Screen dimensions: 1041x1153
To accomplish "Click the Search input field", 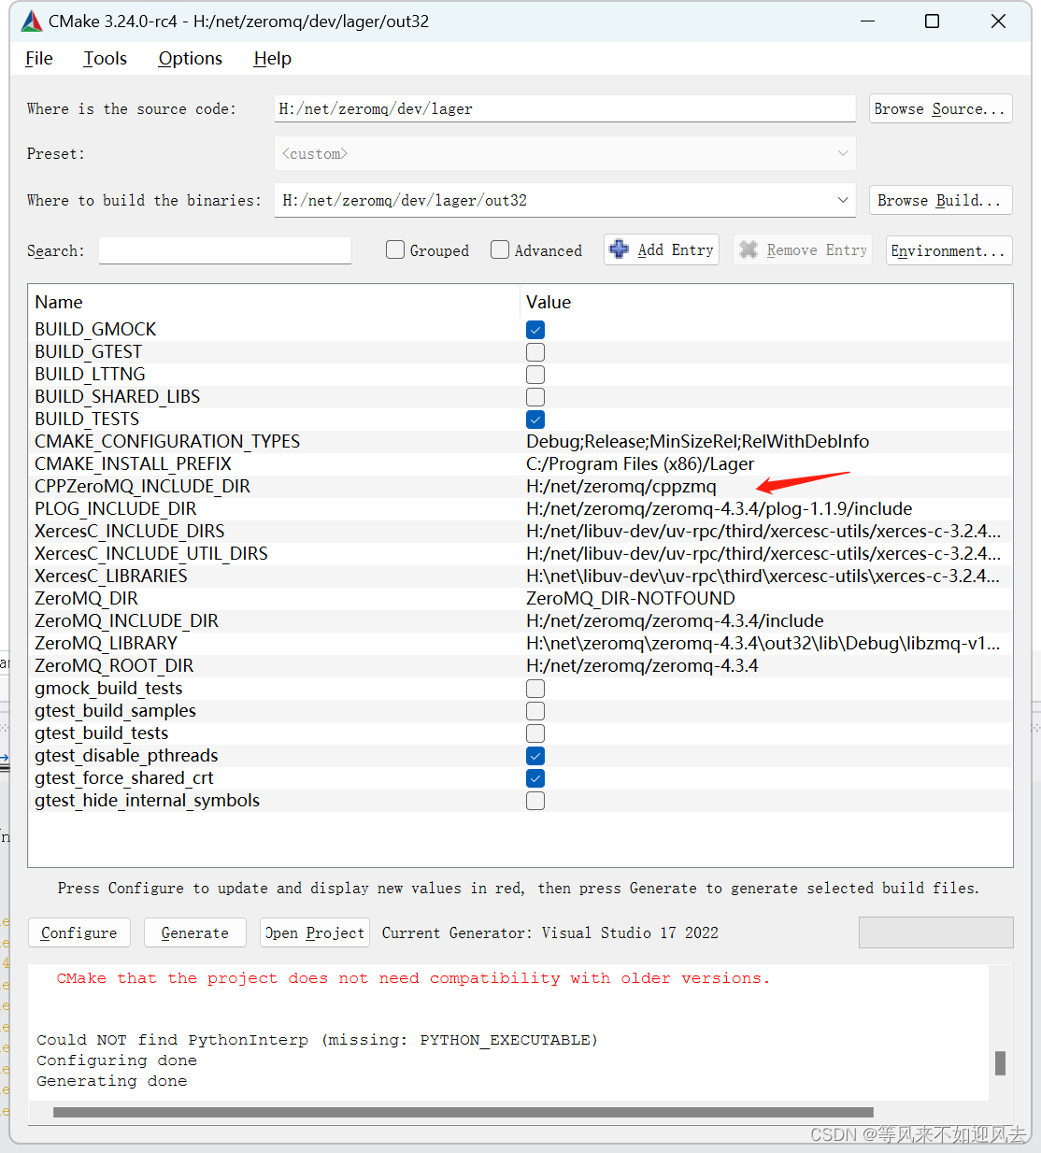I will (225, 250).
